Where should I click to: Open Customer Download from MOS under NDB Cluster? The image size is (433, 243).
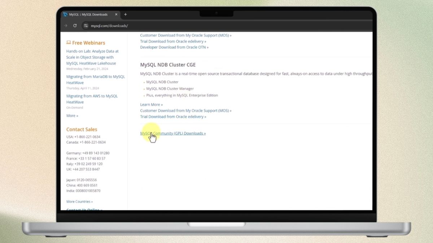[x=186, y=111]
